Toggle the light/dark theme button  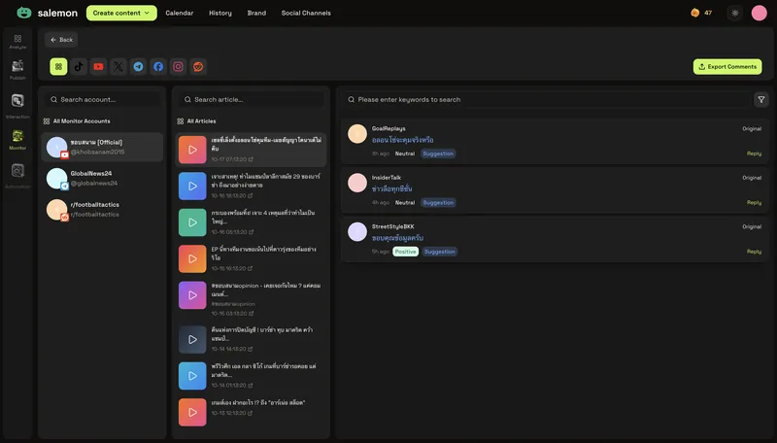point(735,13)
